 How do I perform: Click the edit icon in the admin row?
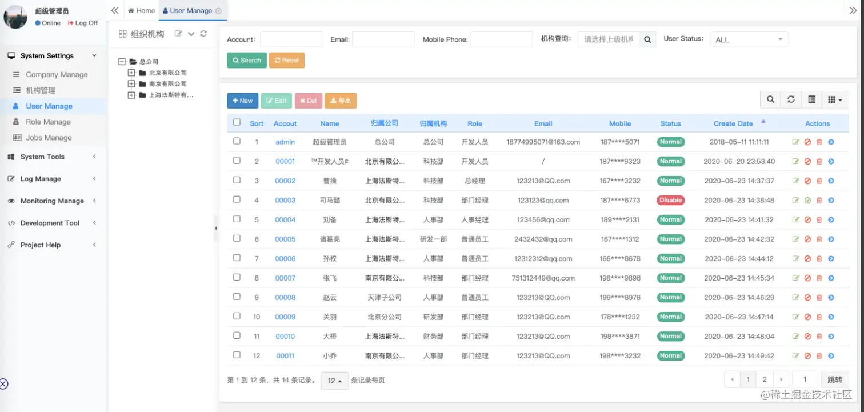(796, 142)
